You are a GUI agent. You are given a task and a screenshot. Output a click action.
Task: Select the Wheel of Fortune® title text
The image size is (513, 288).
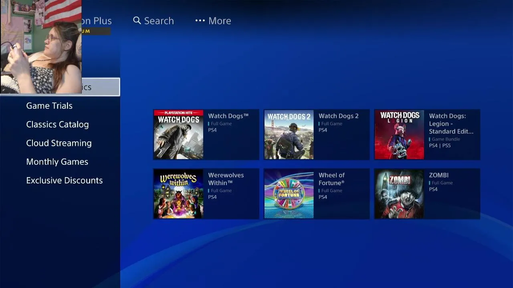pos(332,179)
